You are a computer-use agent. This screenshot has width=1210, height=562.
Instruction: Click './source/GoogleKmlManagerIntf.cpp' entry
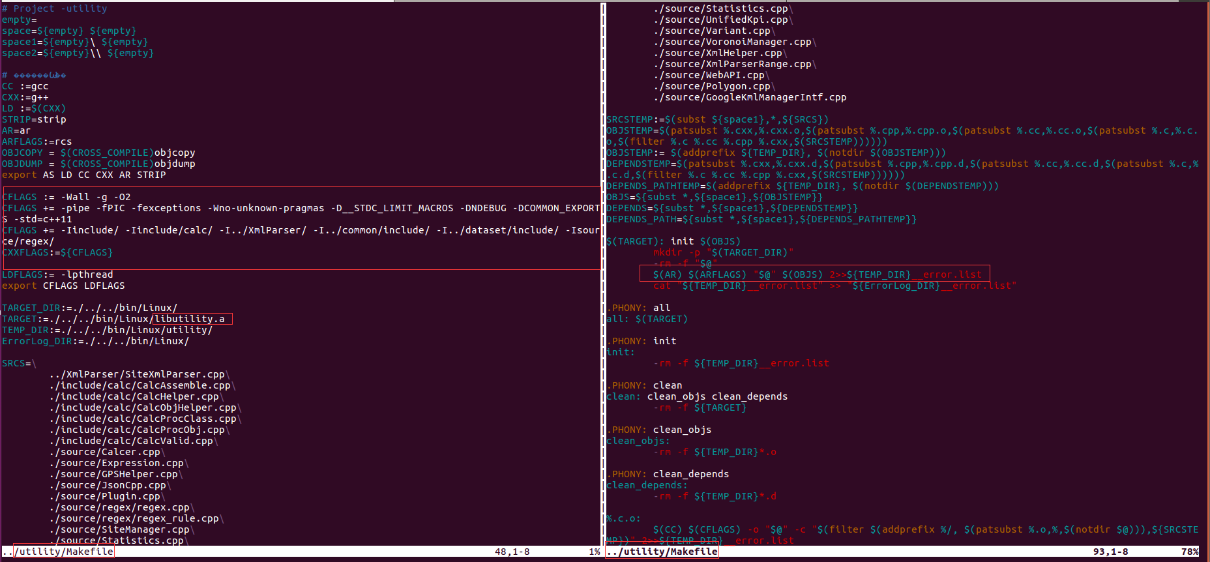coord(750,97)
